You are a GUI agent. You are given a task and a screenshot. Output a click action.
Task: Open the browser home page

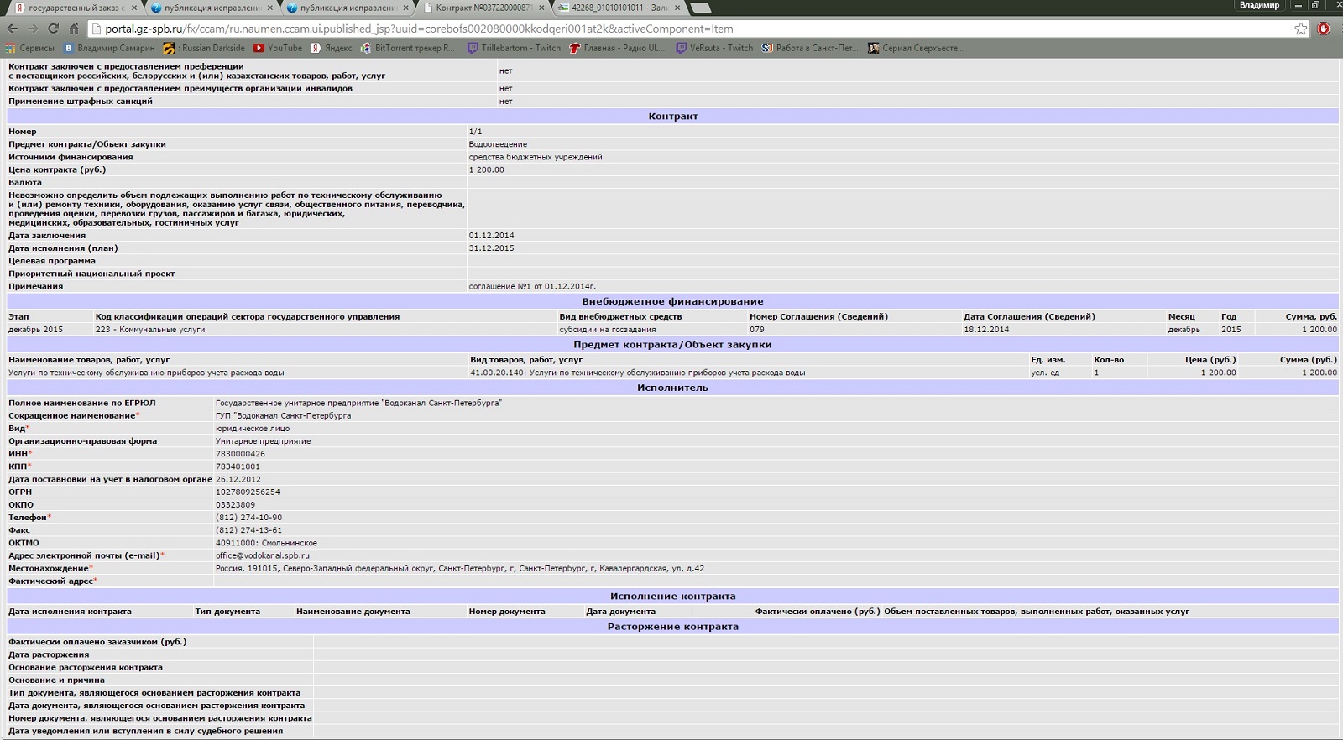74,29
